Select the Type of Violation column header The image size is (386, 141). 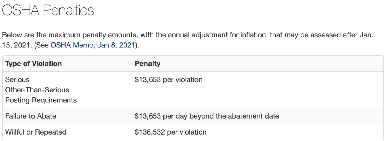[33, 64]
